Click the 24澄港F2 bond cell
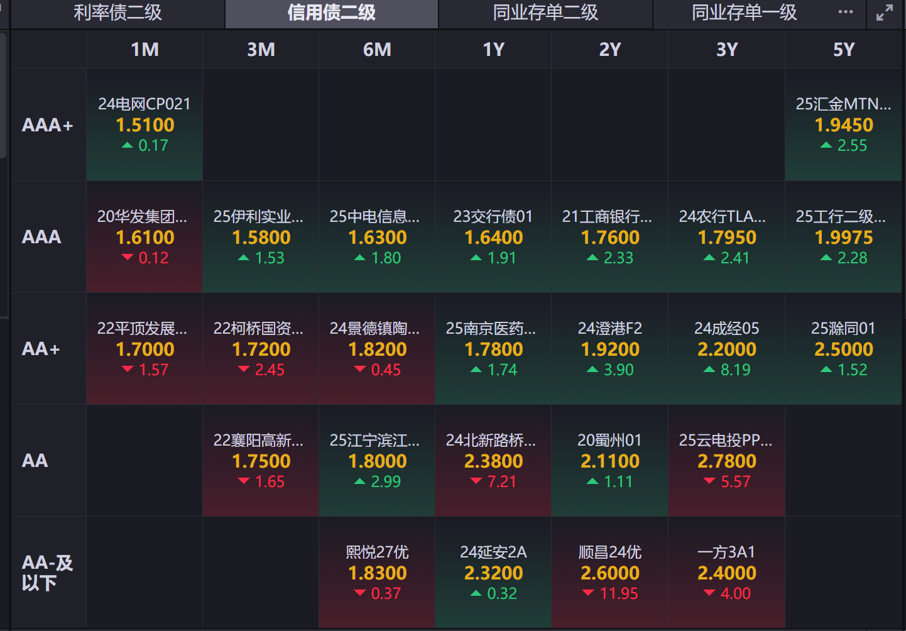 [x=609, y=349]
